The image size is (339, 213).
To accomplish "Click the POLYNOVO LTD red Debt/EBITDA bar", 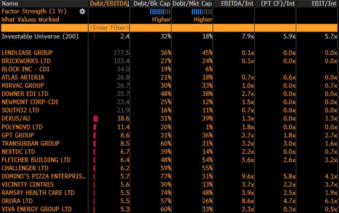I will click(95, 127).
